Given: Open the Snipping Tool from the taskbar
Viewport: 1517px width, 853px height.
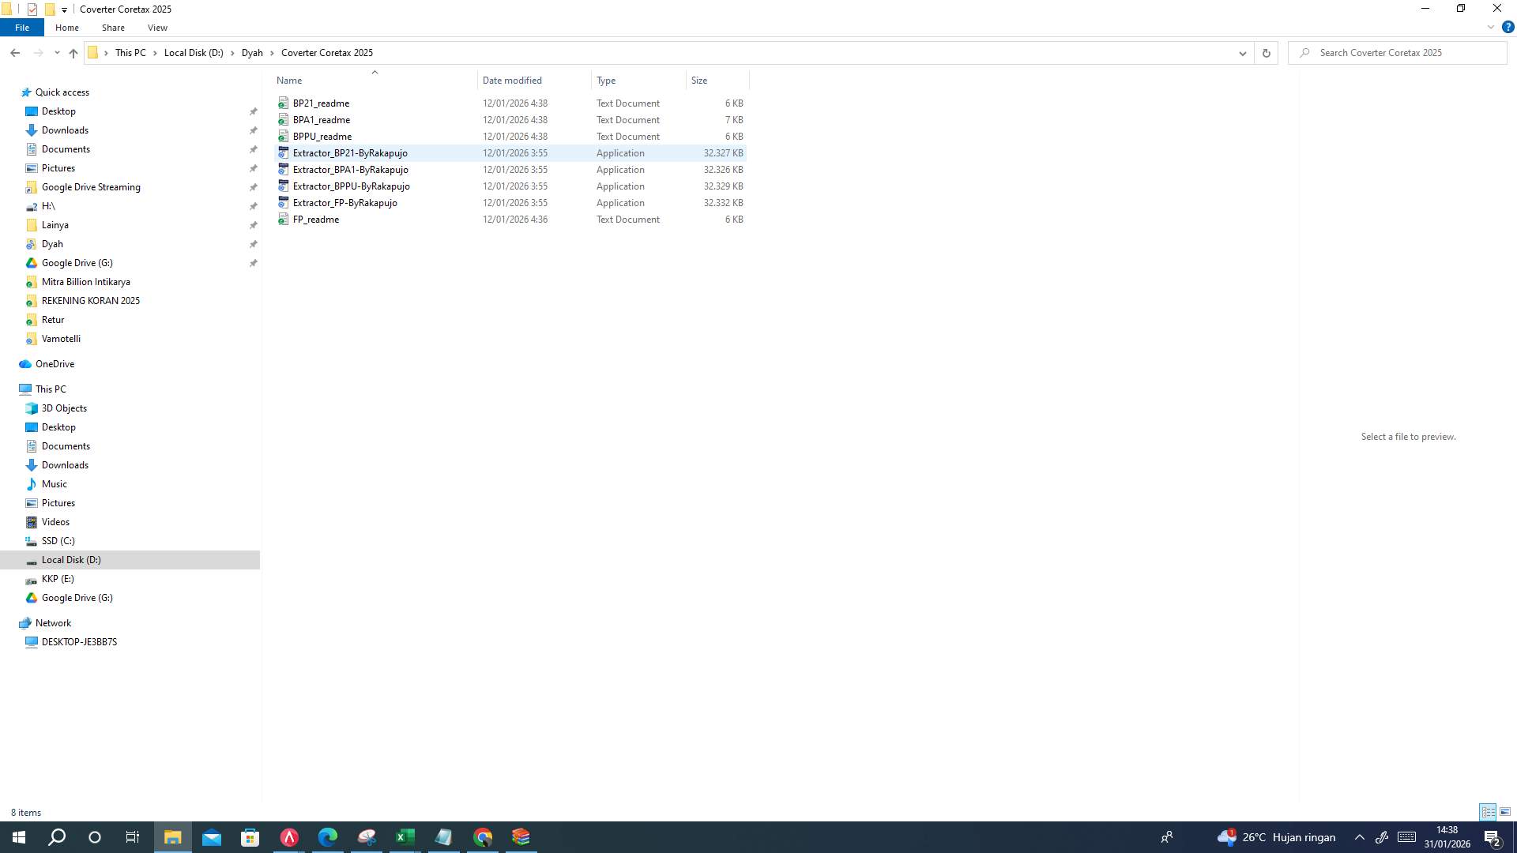Looking at the screenshot, I should (x=367, y=837).
